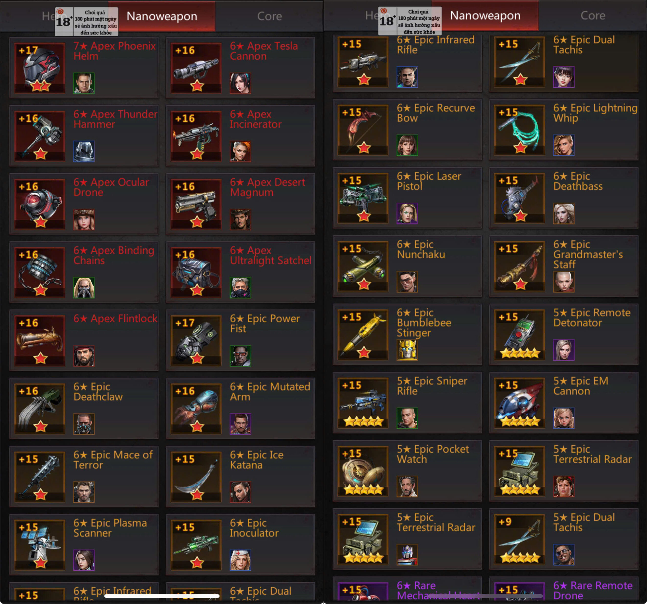Screen dimensions: 647x604
Task: Tap the Epic Bumblebee Stinger icon
Action: (x=363, y=334)
